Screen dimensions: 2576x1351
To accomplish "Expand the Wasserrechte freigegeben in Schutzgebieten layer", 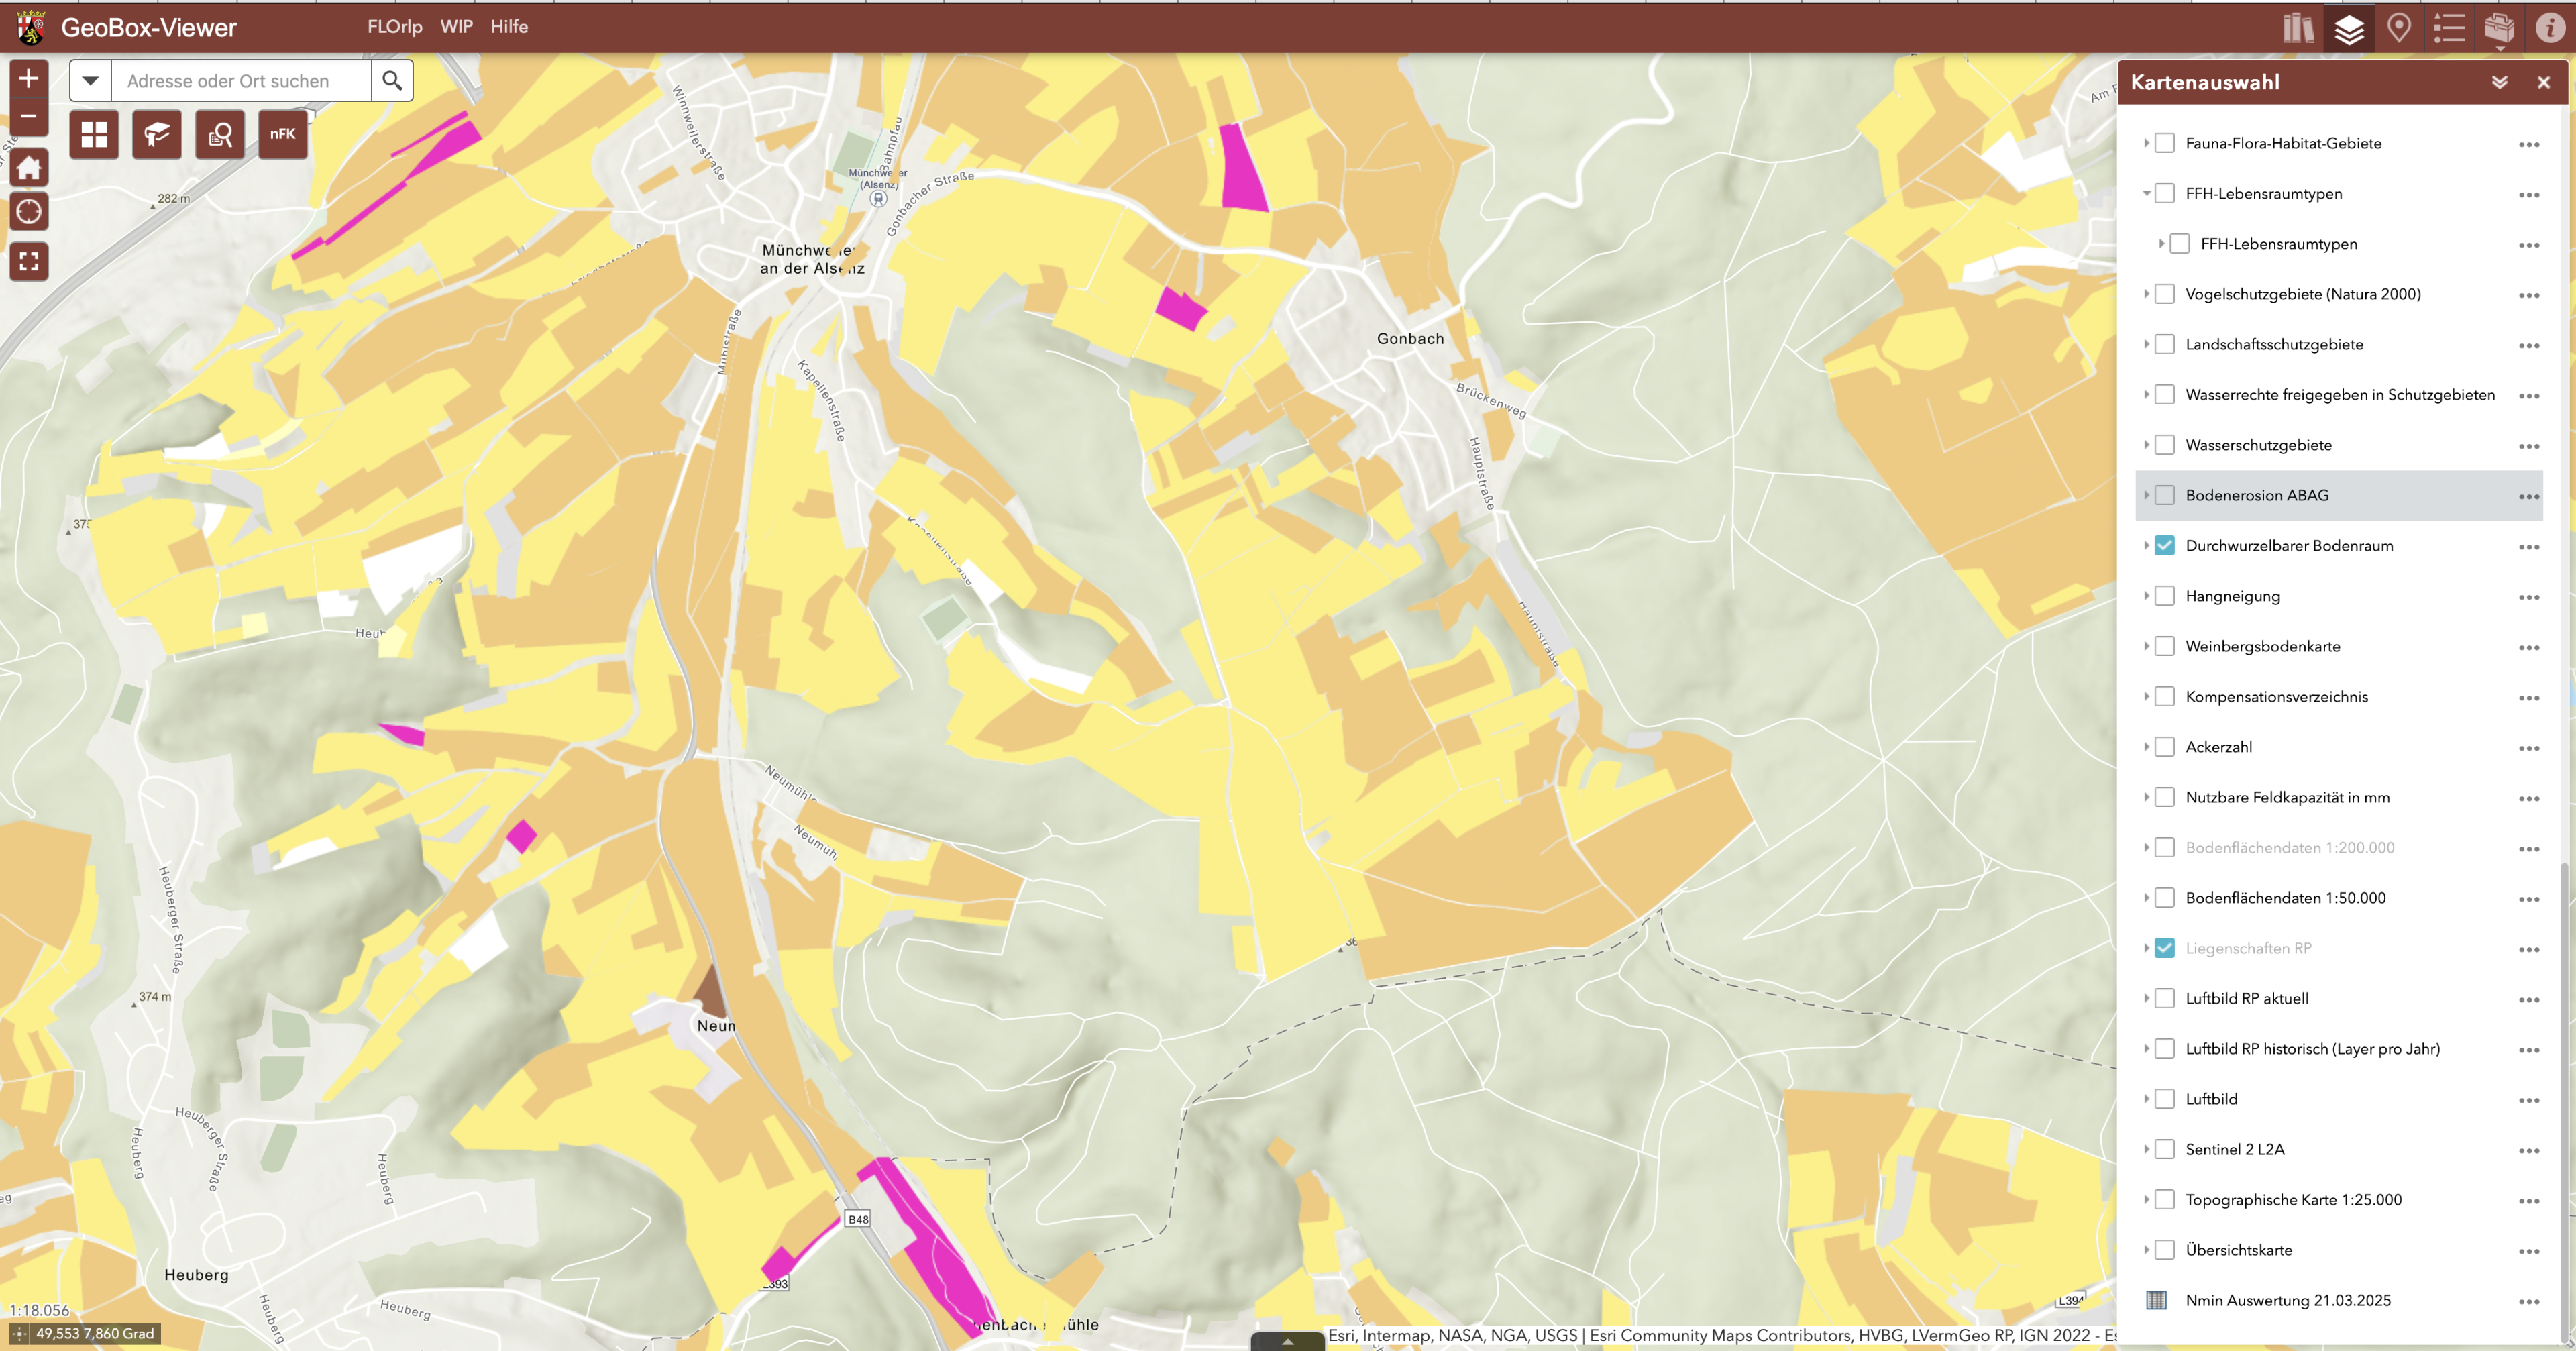I will click(2146, 395).
